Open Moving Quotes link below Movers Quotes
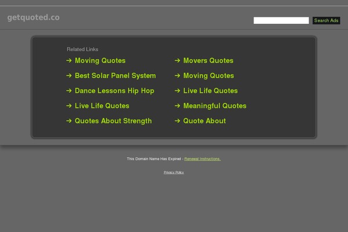348x232 pixels. (208, 75)
